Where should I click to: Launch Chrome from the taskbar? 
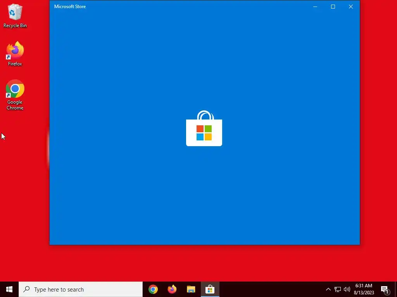pyautogui.click(x=153, y=289)
